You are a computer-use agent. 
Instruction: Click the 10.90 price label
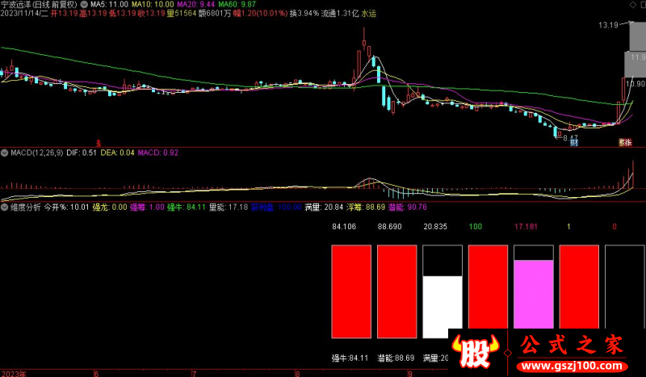pos(636,84)
